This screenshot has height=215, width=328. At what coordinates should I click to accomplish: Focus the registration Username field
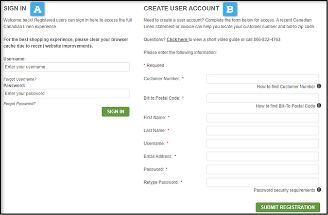click(262, 143)
